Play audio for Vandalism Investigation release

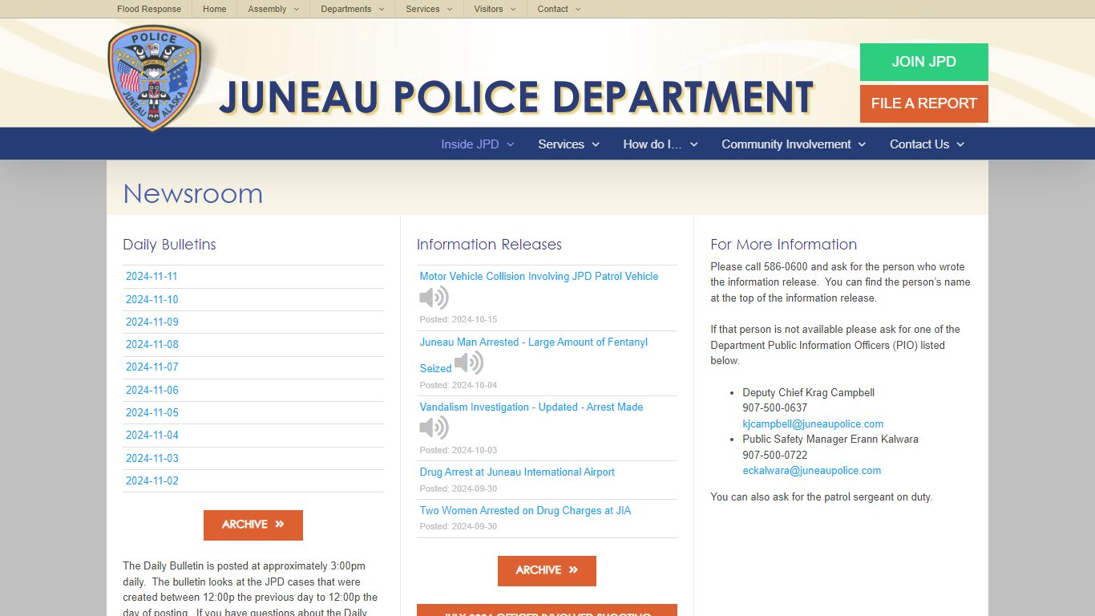coord(434,428)
